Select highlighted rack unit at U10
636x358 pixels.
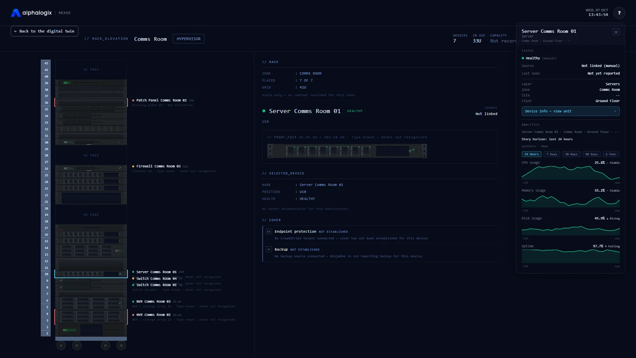(91, 274)
